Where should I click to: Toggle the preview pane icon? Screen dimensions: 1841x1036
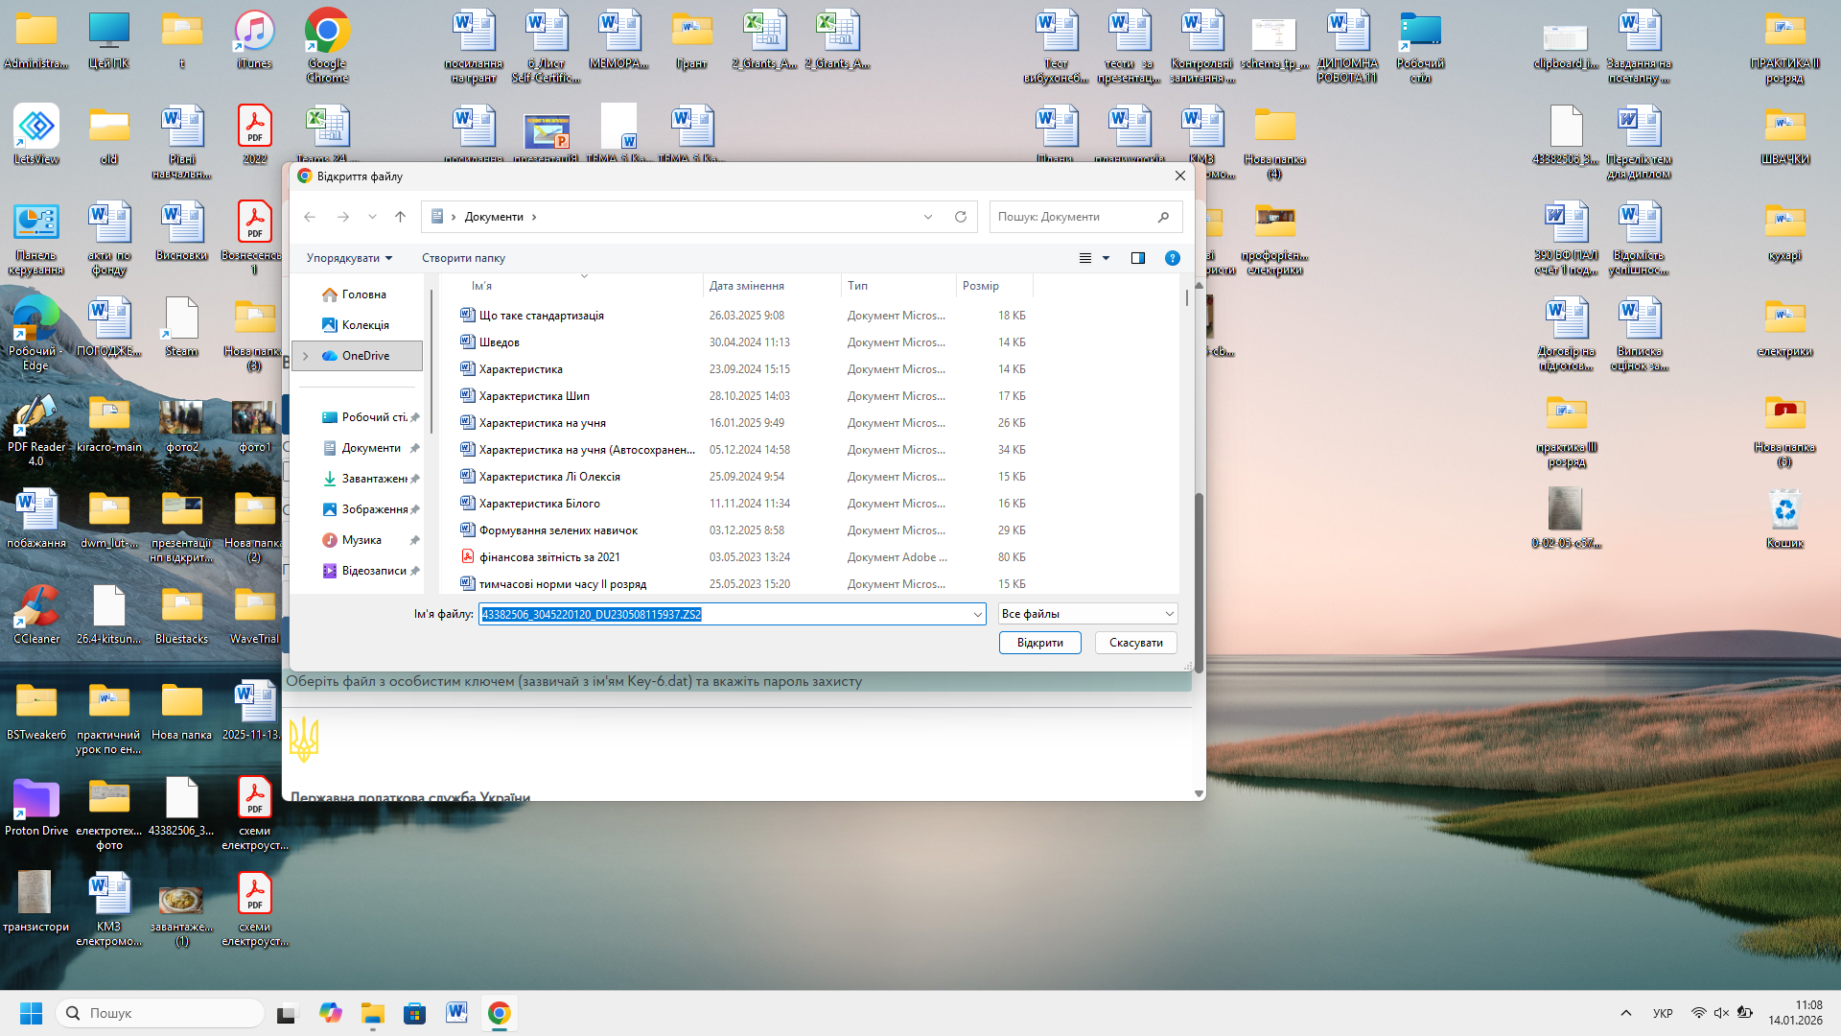(1138, 258)
